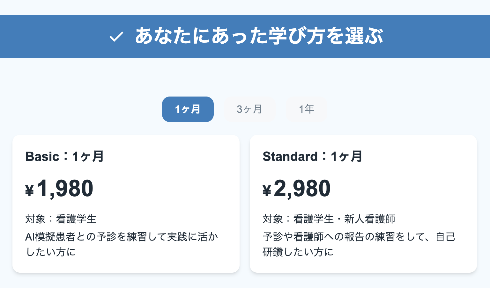This screenshot has width=490, height=288.
Task: Click the 予診や看護師への報告 description line
Action: 359,237
